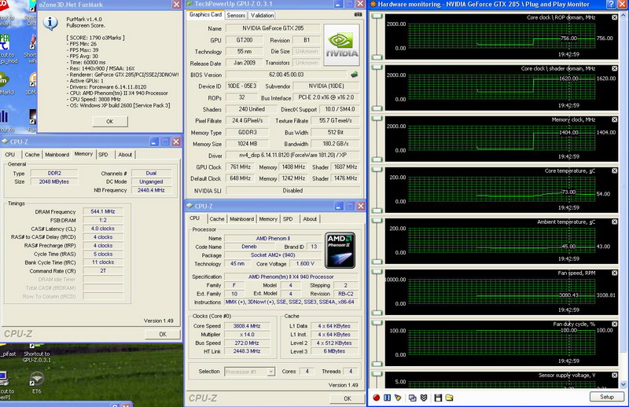Click the FurMark info bubble icon

(x=50, y=24)
